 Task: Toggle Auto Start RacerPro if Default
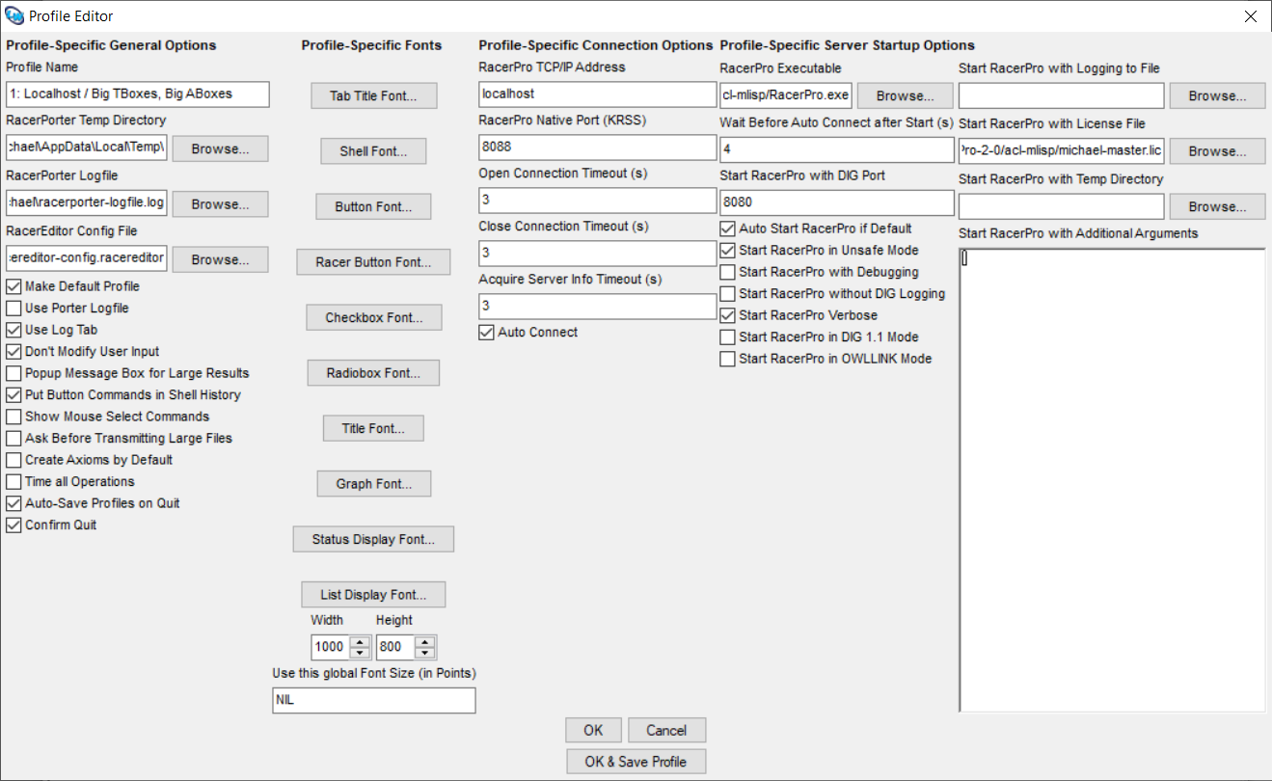[727, 229]
